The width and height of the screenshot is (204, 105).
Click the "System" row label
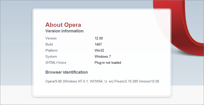point(51,57)
